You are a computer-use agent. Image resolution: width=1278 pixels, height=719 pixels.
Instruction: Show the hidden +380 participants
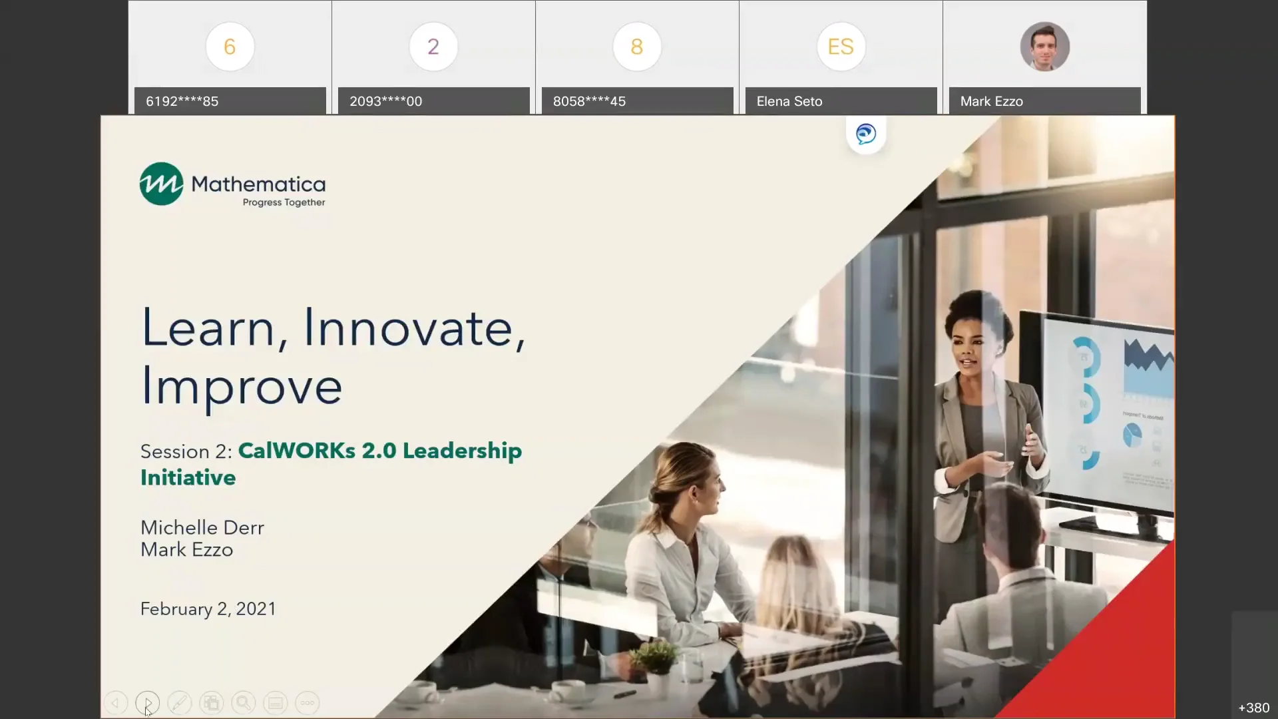pos(1254,708)
